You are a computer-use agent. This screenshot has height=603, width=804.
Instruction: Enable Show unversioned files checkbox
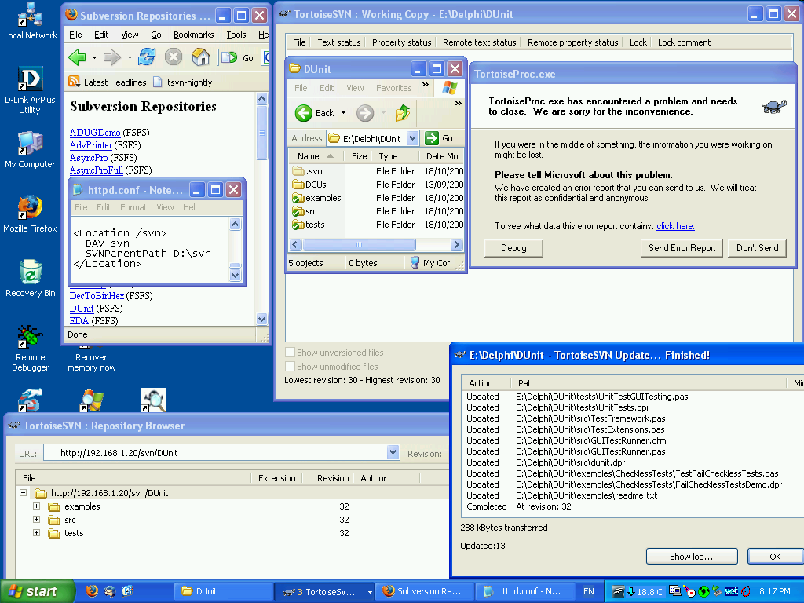290,353
